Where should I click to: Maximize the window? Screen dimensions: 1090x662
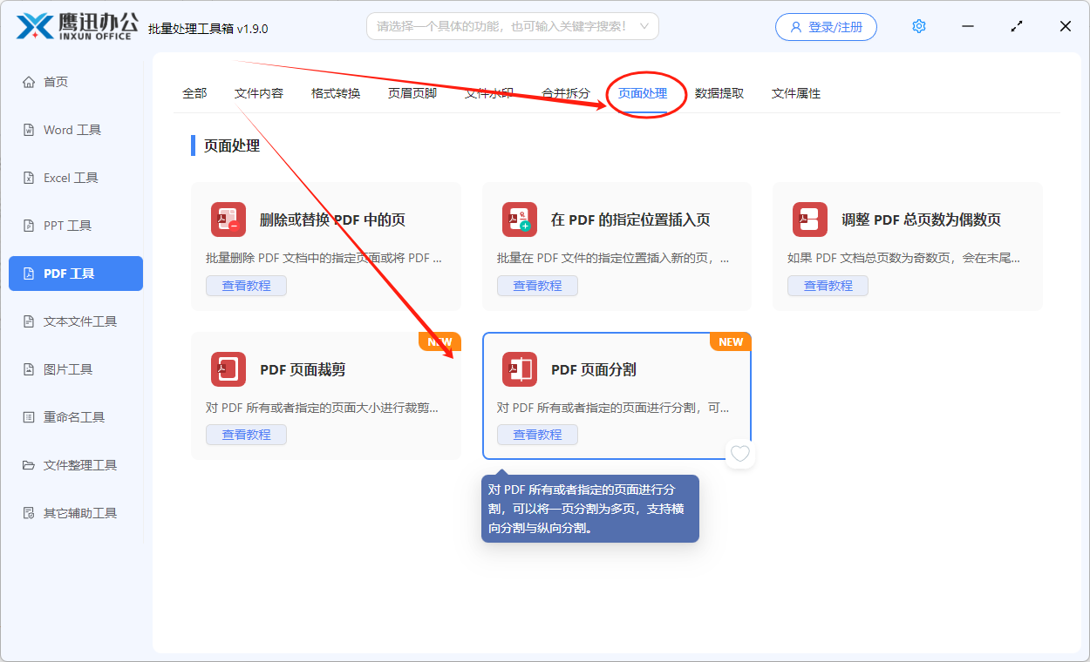[x=1017, y=26]
